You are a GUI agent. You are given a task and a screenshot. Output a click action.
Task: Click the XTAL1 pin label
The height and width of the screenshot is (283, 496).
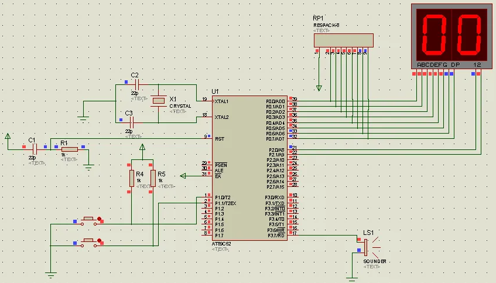point(221,101)
